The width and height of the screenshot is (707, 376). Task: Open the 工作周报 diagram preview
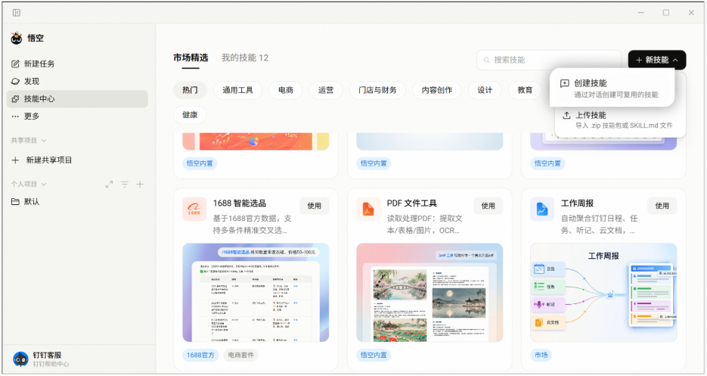[x=603, y=293]
